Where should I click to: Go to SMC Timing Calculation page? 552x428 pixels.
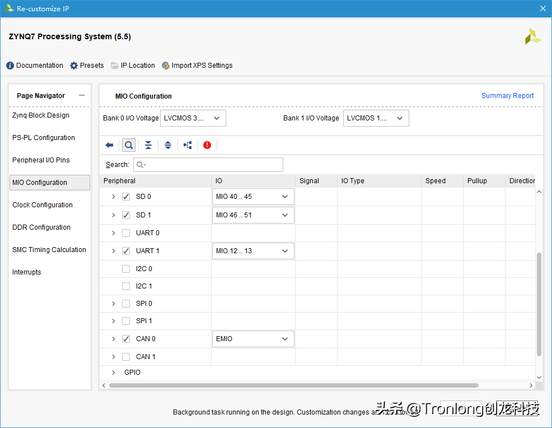pos(49,250)
